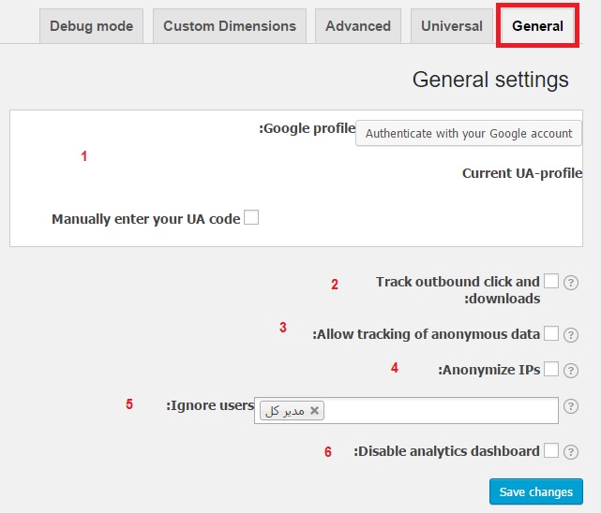Click help icon next to Anonymize IPs
The image size is (601, 513).
(570, 371)
